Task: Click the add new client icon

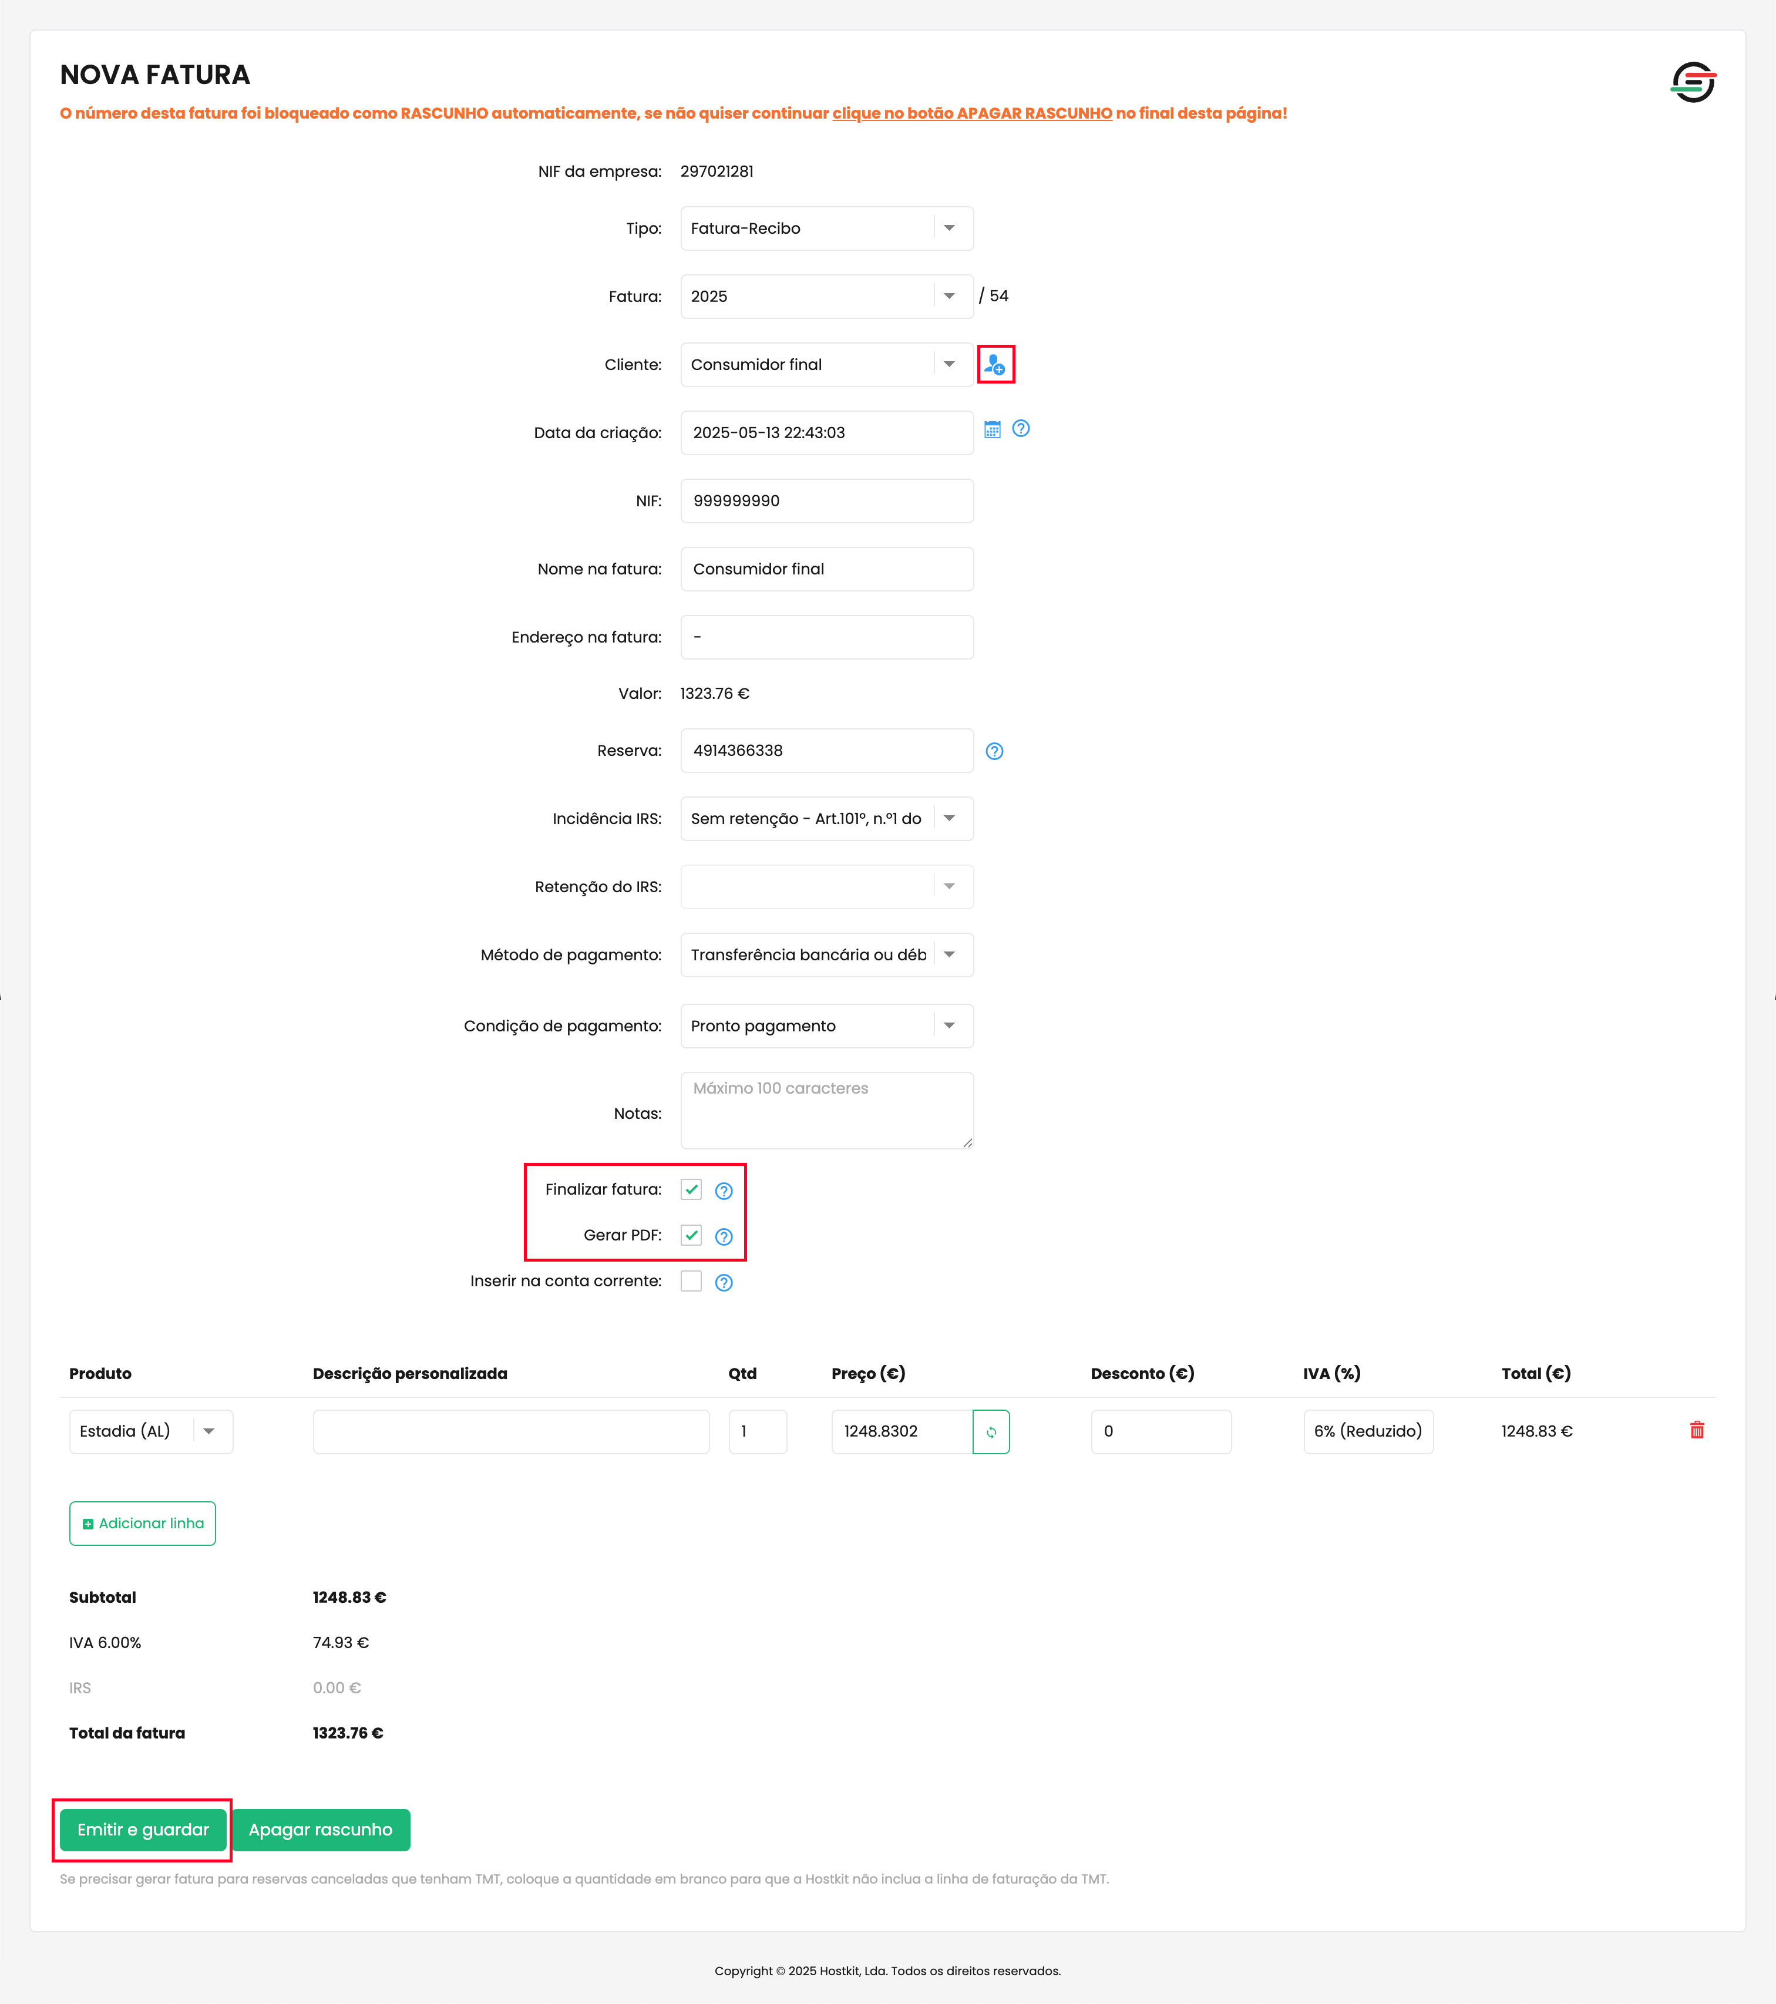Action: click(x=995, y=365)
